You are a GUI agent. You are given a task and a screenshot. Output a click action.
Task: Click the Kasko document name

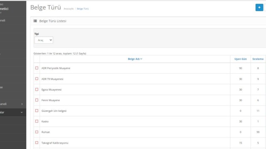(x=45, y=122)
